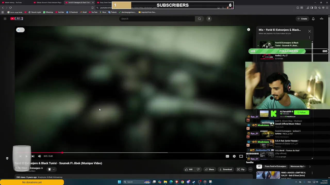Open Ferid el Extranjero channel name
330x185 pixels.
pos(31,168)
